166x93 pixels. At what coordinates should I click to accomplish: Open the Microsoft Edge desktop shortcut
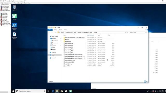click(x=15, y=27)
